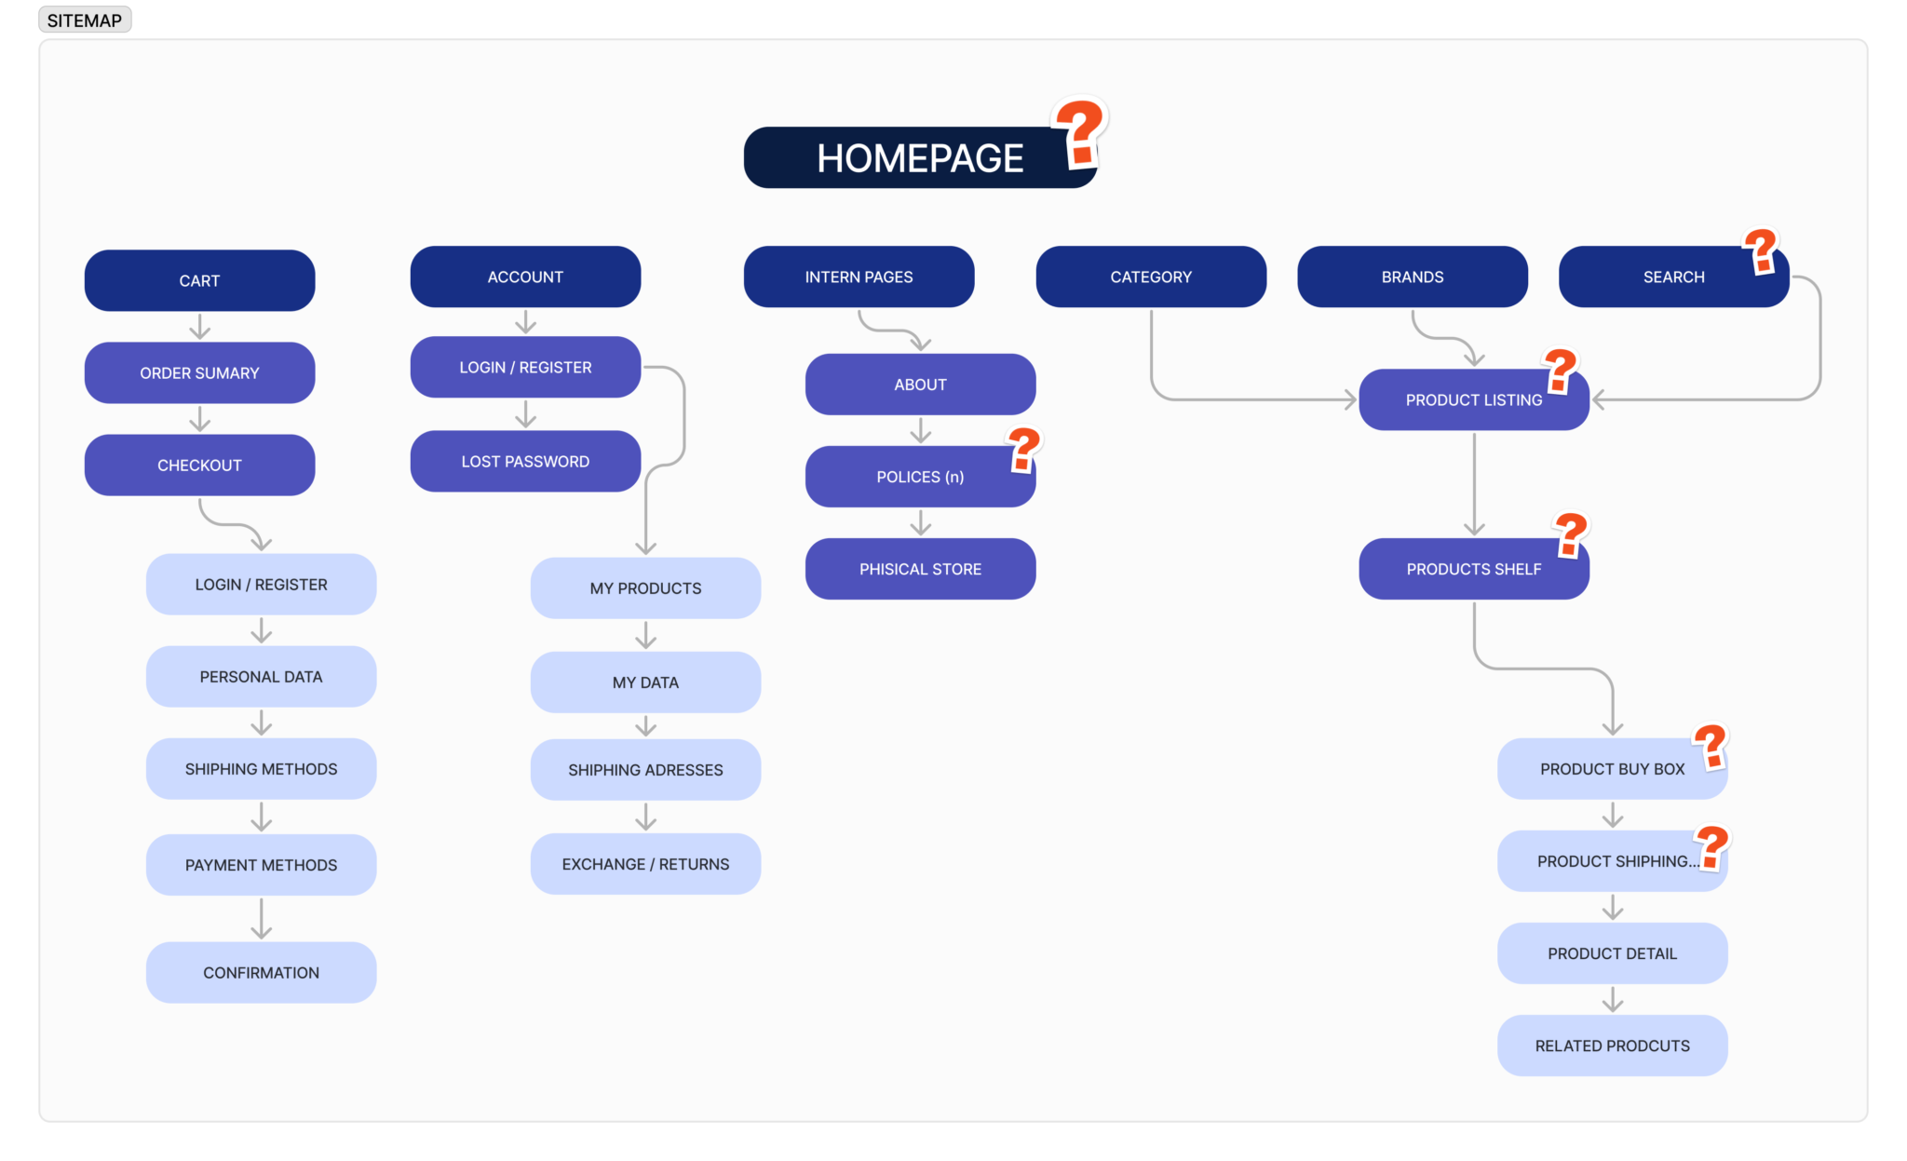This screenshot has width=1907, height=1161.
Task: Click question mark on POLICES (n) node
Action: [x=1024, y=450]
